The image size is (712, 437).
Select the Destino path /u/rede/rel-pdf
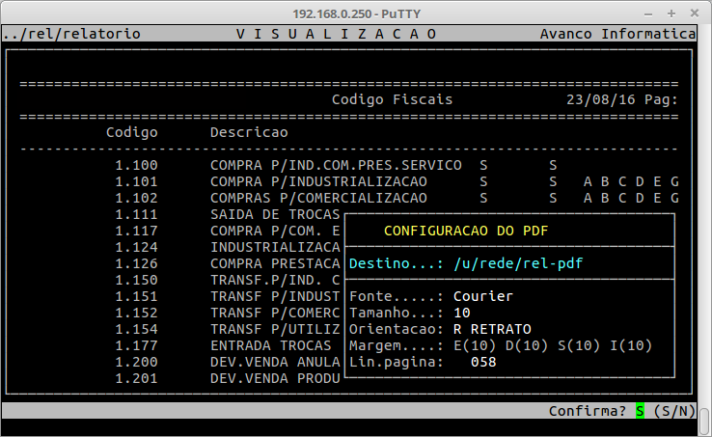click(x=518, y=263)
